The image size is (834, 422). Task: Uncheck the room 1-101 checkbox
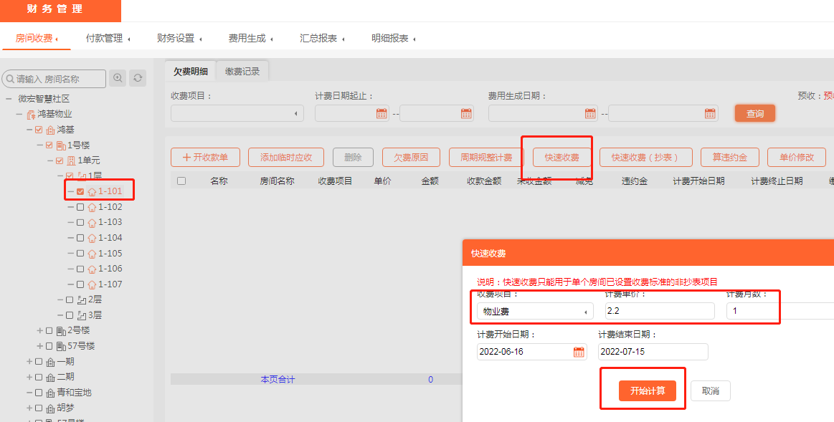80,191
